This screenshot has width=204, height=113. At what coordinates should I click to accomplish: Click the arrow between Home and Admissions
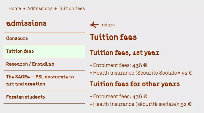coord(24,9)
